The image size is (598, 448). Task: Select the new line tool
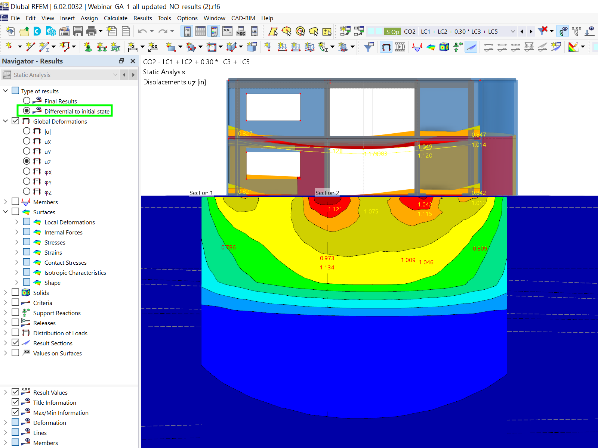click(30, 47)
